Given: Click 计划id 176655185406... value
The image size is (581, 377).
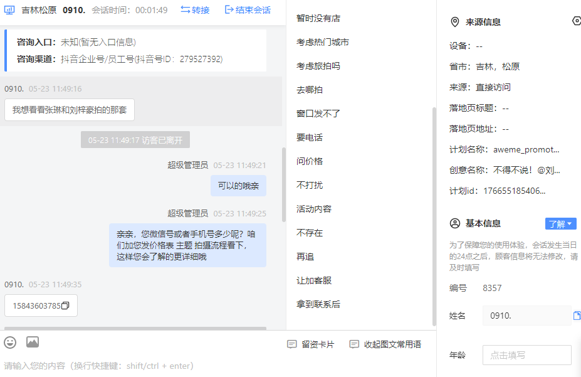Looking at the screenshot, I should [x=515, y=191].
